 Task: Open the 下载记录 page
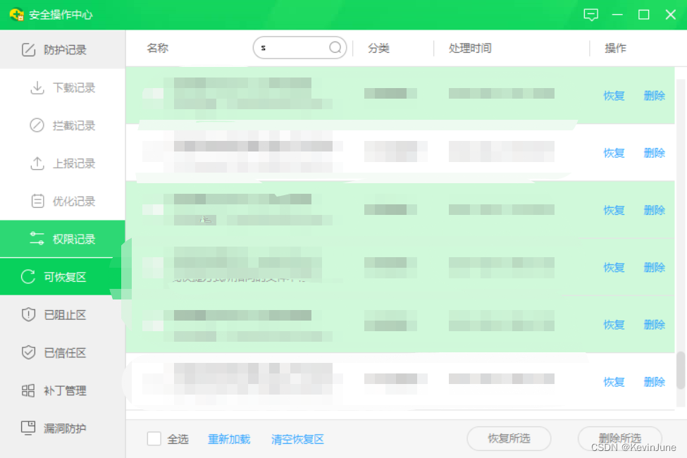click(x=63, y=87)
